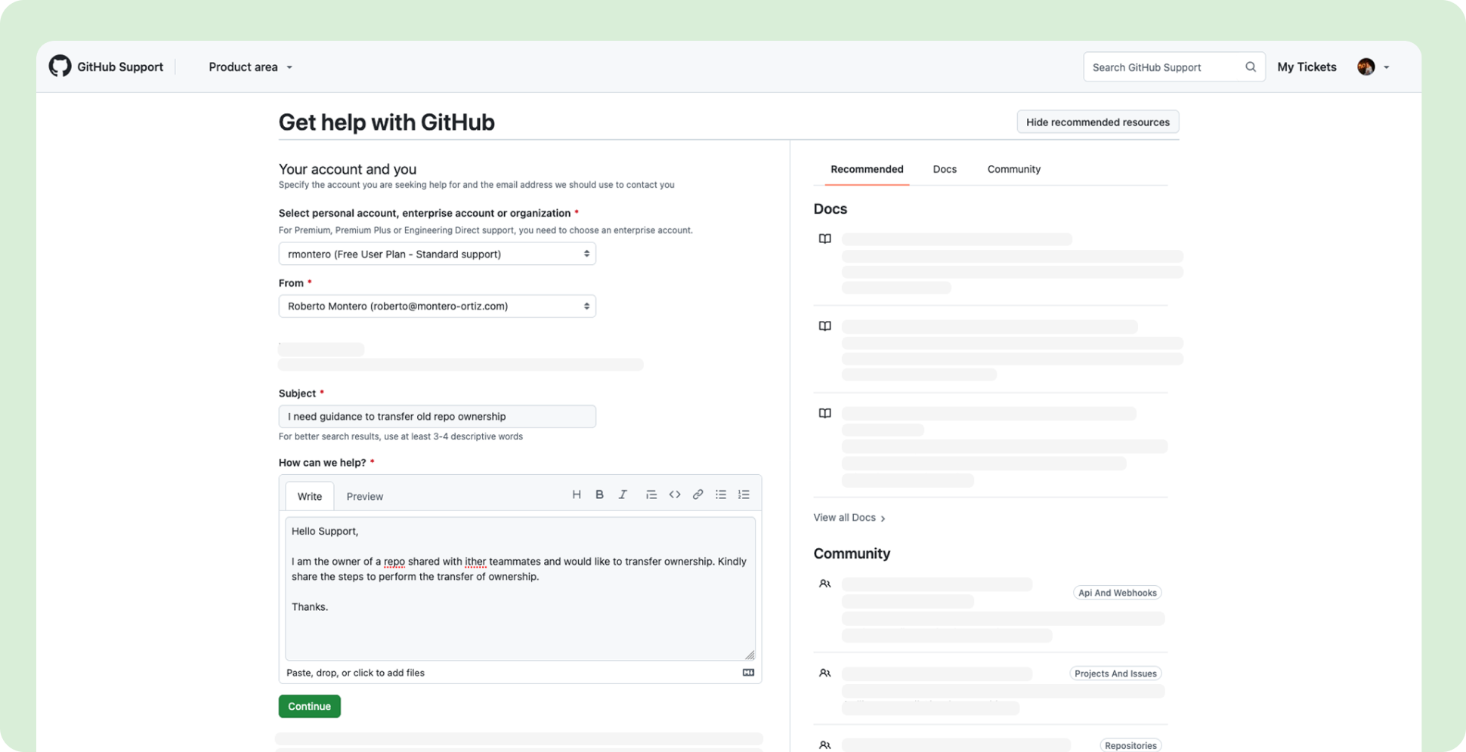Open the Product area dropdown
The width and height of the screenshot is (1466, 752).
pyautogui.click(x=250, y=67)
